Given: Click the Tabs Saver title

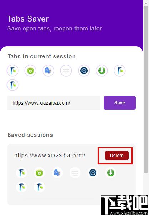Looking at the screenshot, I should point(28,19).
